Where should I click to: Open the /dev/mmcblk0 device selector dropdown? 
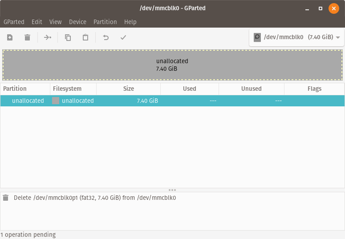(296, 37)
